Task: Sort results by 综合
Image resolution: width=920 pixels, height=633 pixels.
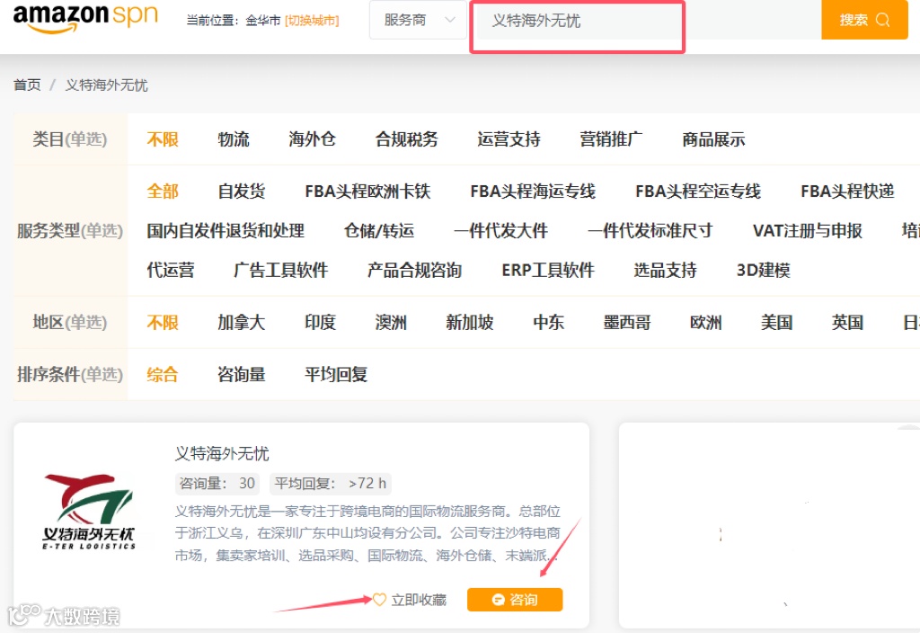Action: [x=163, y=375]
